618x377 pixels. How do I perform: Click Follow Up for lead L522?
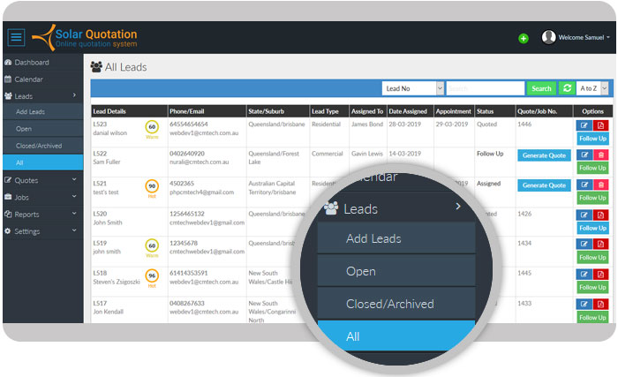(x=592, y=168)
